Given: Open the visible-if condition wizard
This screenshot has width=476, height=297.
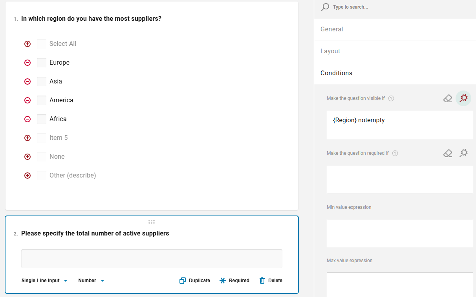Looking at the screenshot, I should [x=464, y=98].
